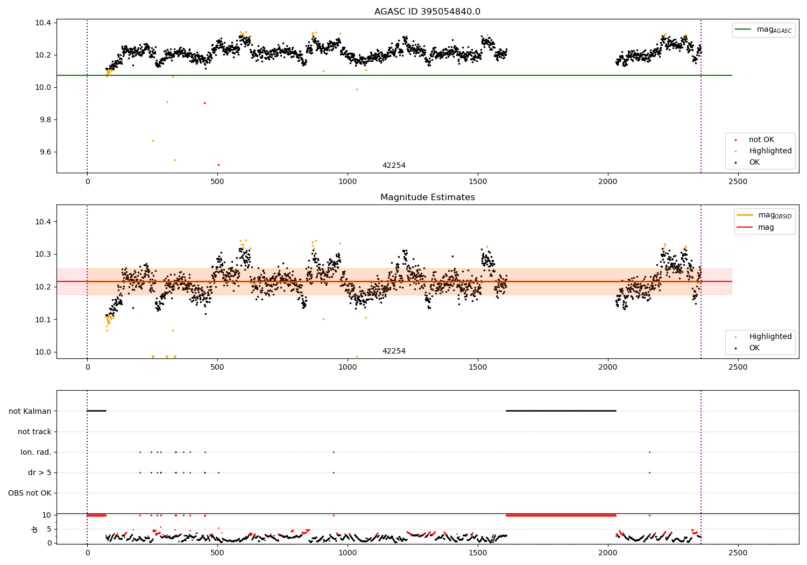Click the 2000 x-axis tick of the bottom plot
Image resolution: width=807 pixels, height=565 pixels.
click(x=608, y=553)
